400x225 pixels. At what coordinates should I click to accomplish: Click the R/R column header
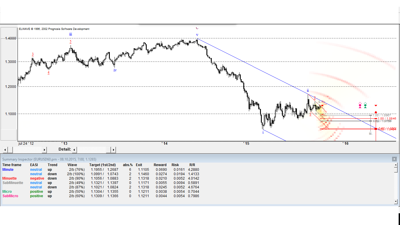[x=192, y=165]
